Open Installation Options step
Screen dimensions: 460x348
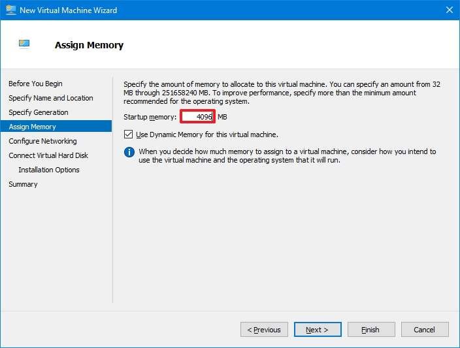49,170
